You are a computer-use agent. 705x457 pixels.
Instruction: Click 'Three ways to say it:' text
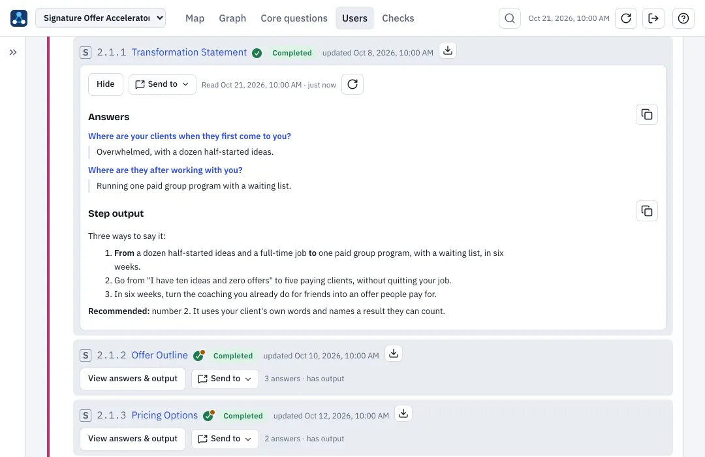point(127,236)
